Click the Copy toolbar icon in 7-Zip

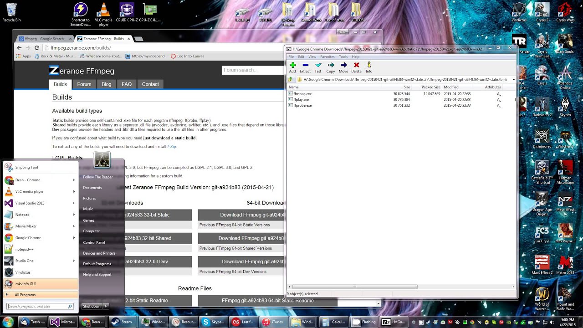[331, 67]
